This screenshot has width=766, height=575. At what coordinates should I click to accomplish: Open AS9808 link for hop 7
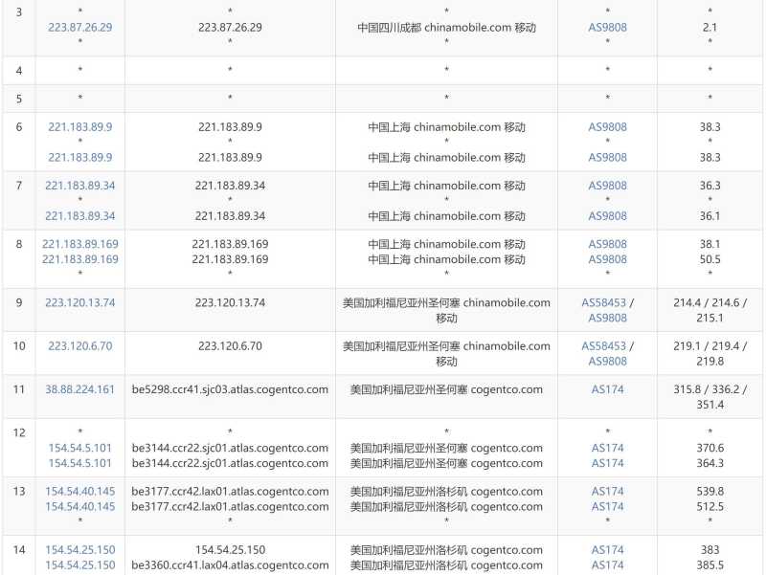(606, 186)
